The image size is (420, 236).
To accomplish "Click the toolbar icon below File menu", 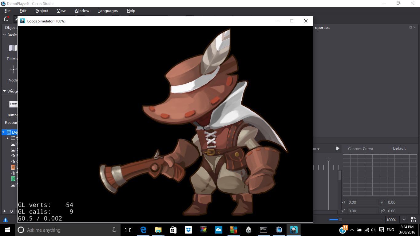I will [x=6, y=19].
